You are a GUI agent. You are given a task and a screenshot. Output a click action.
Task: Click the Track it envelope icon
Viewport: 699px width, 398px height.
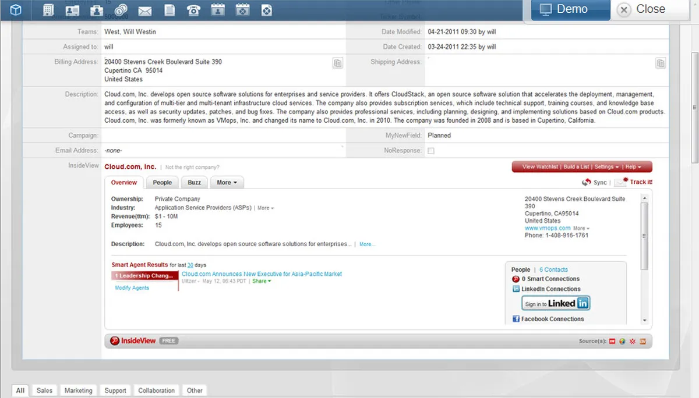pos(621,182)
